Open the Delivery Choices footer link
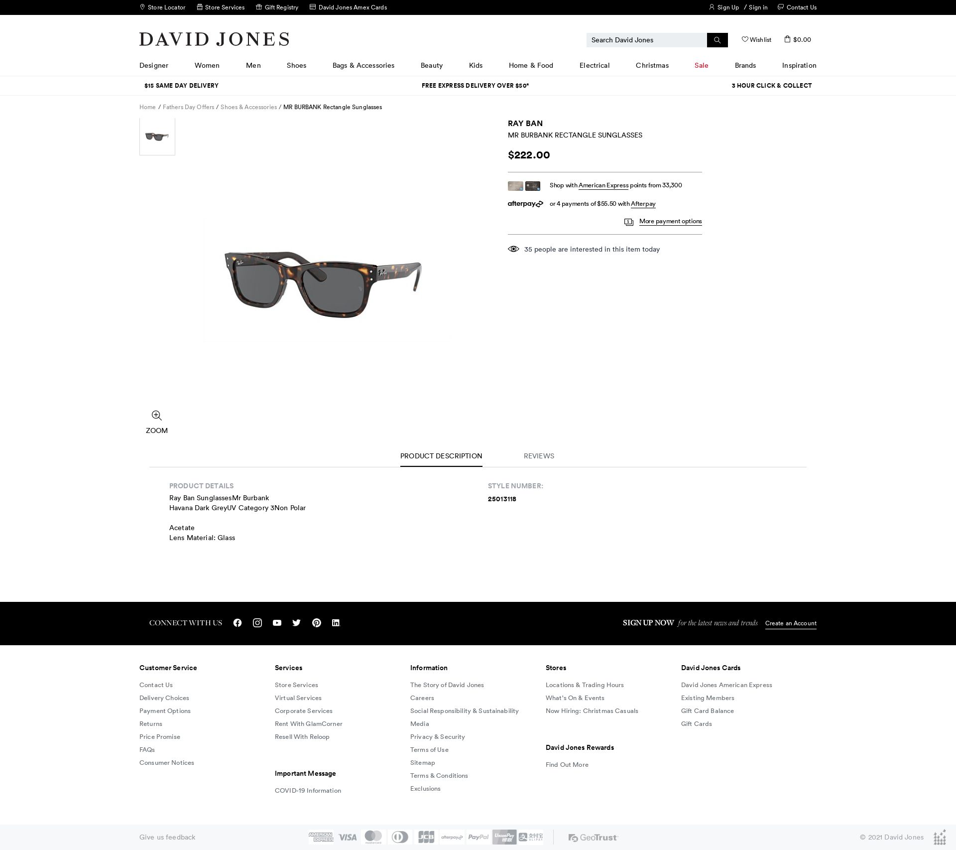Viewport: 956px width, 850px height. (x=164, y=698)
